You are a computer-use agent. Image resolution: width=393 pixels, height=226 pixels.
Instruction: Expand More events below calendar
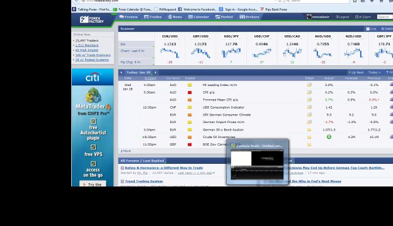tap(126, 151)
